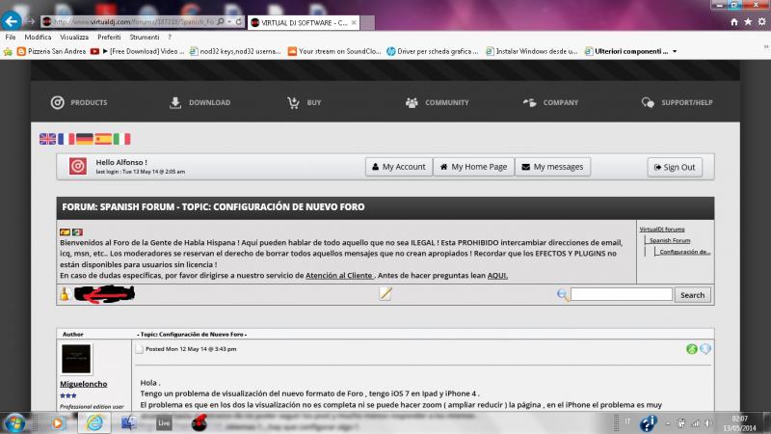
Task: Select the Italian flag language
Action: pos(122,139)
